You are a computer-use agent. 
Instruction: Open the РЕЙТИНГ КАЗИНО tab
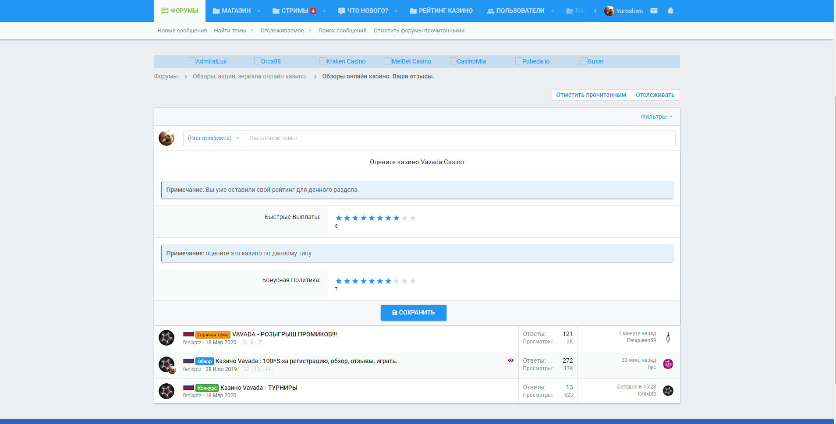tap(441, 11)
